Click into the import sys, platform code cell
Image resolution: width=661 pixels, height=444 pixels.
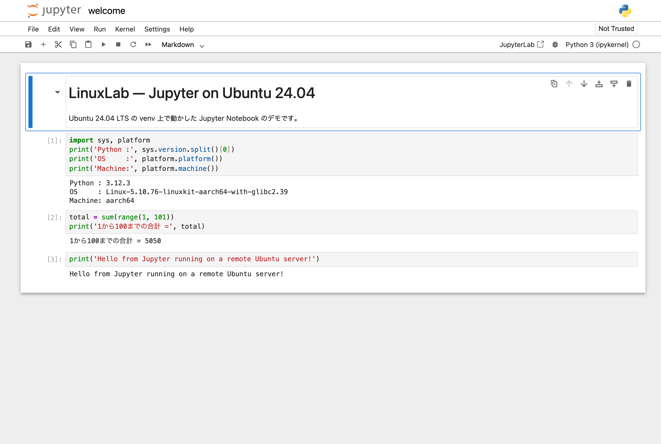point(351,155)
